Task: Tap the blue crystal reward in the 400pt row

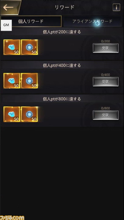Action: (12, 81)
